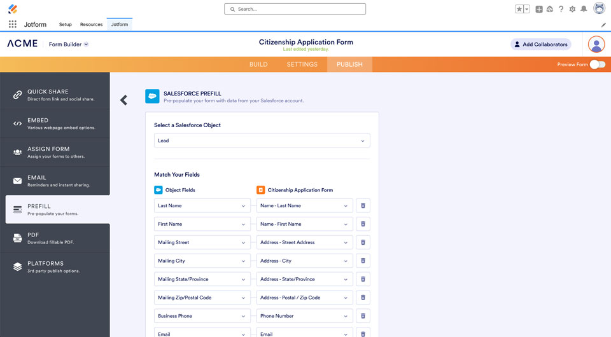Open the Address - Postal / Zip Code dropdown
The image size is (611, 337).
point(304,298)
